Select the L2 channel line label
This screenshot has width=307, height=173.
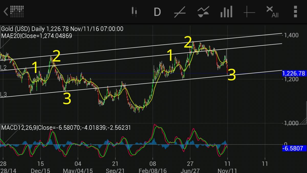pyautogui.click(x=3, y=68)
